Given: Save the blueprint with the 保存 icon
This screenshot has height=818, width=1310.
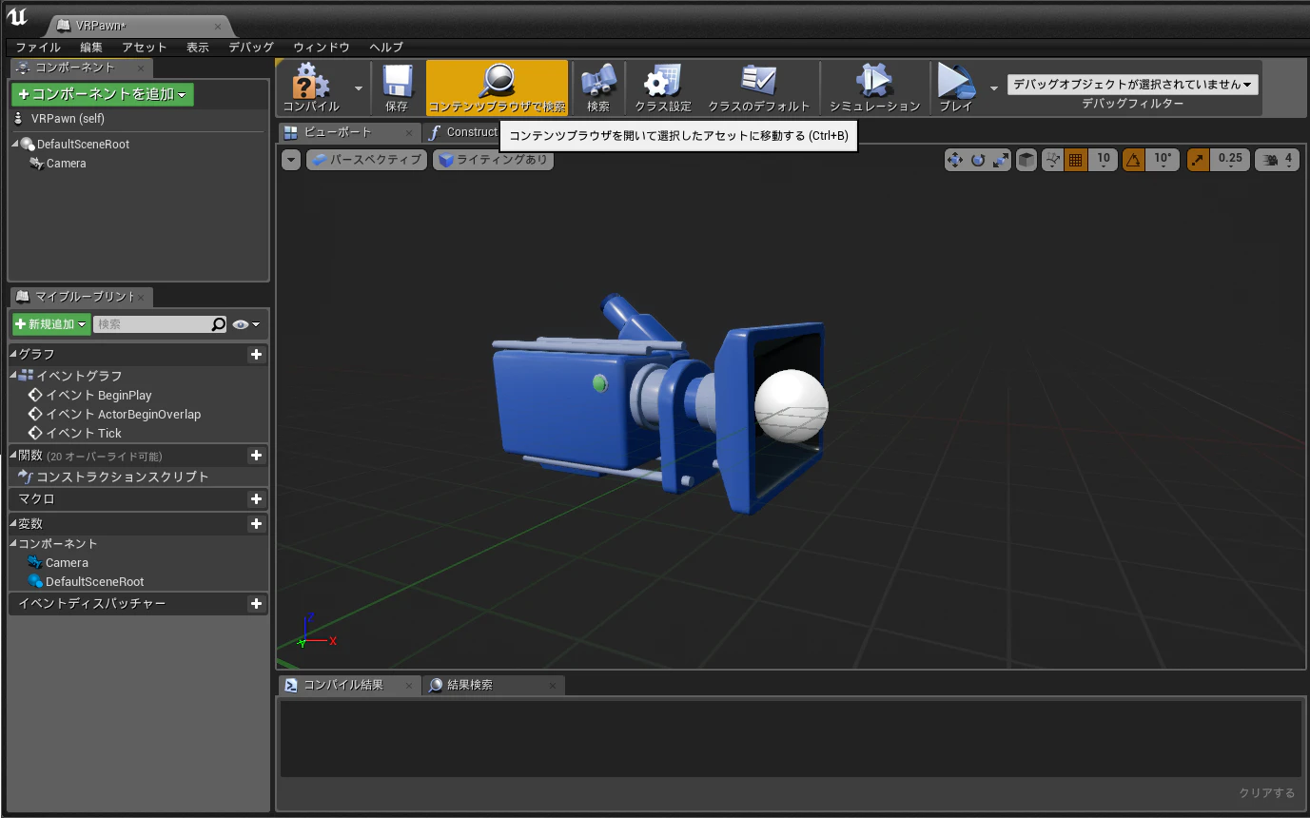Looking at the screenshot, I should click(x=397, y=88).
